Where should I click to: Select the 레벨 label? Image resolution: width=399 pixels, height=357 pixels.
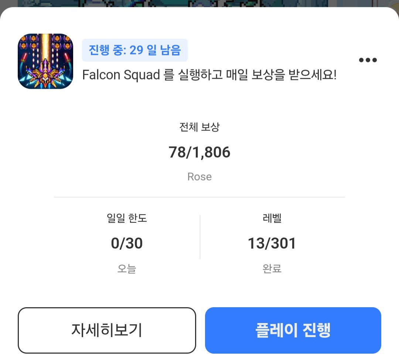click(x=272, y=218)
